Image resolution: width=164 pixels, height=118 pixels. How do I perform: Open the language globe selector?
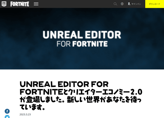pyautogui.click(x=122, y=4)
